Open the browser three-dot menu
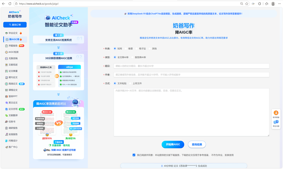Screen dimensions: 283x169 (279, 4)
